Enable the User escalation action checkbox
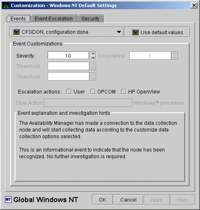Viewport: 200px width, 210px height. [69, 92]
